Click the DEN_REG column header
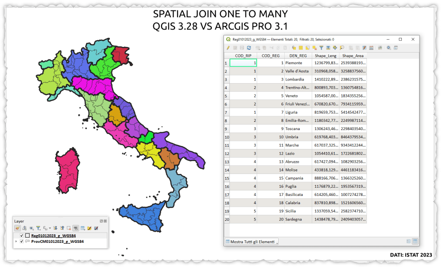The height and width of the screenshot is (267, 441). click(298, 56)
